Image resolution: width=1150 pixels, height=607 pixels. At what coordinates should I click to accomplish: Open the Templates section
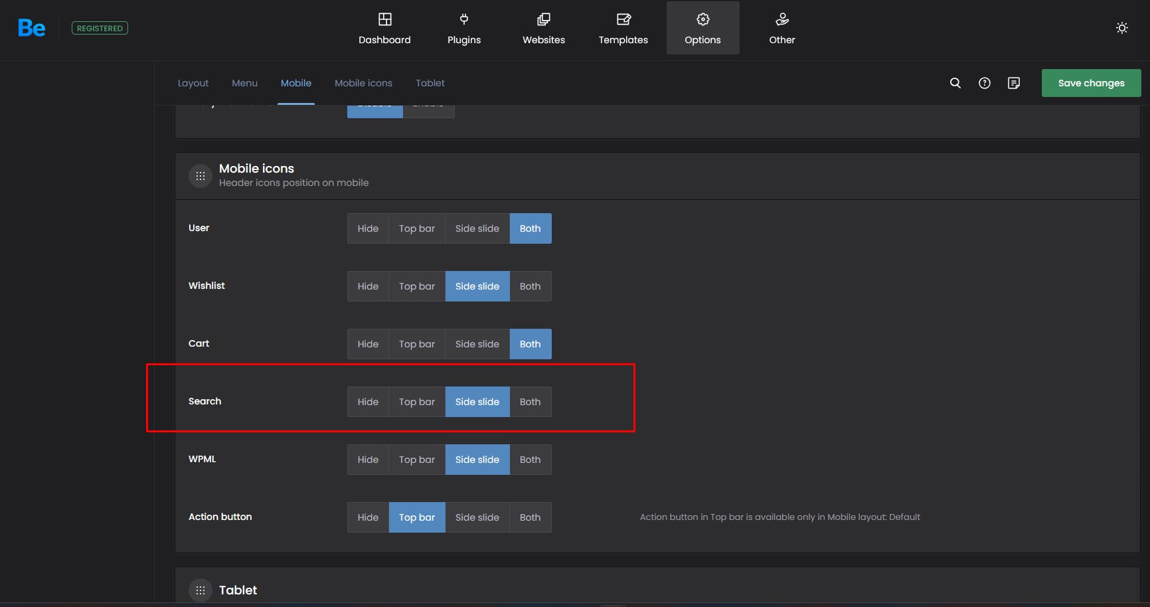[x=623, y=28]
